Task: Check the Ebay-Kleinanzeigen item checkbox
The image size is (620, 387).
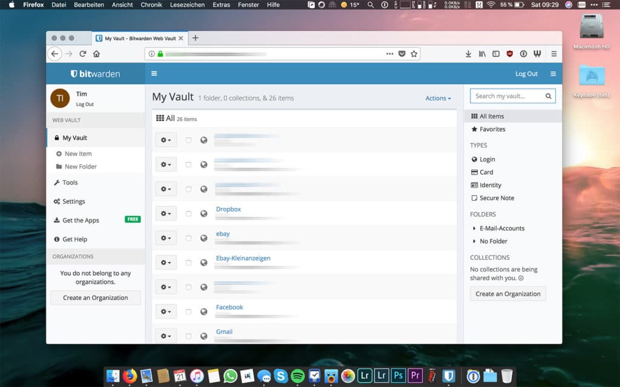Action: [189, 262]
